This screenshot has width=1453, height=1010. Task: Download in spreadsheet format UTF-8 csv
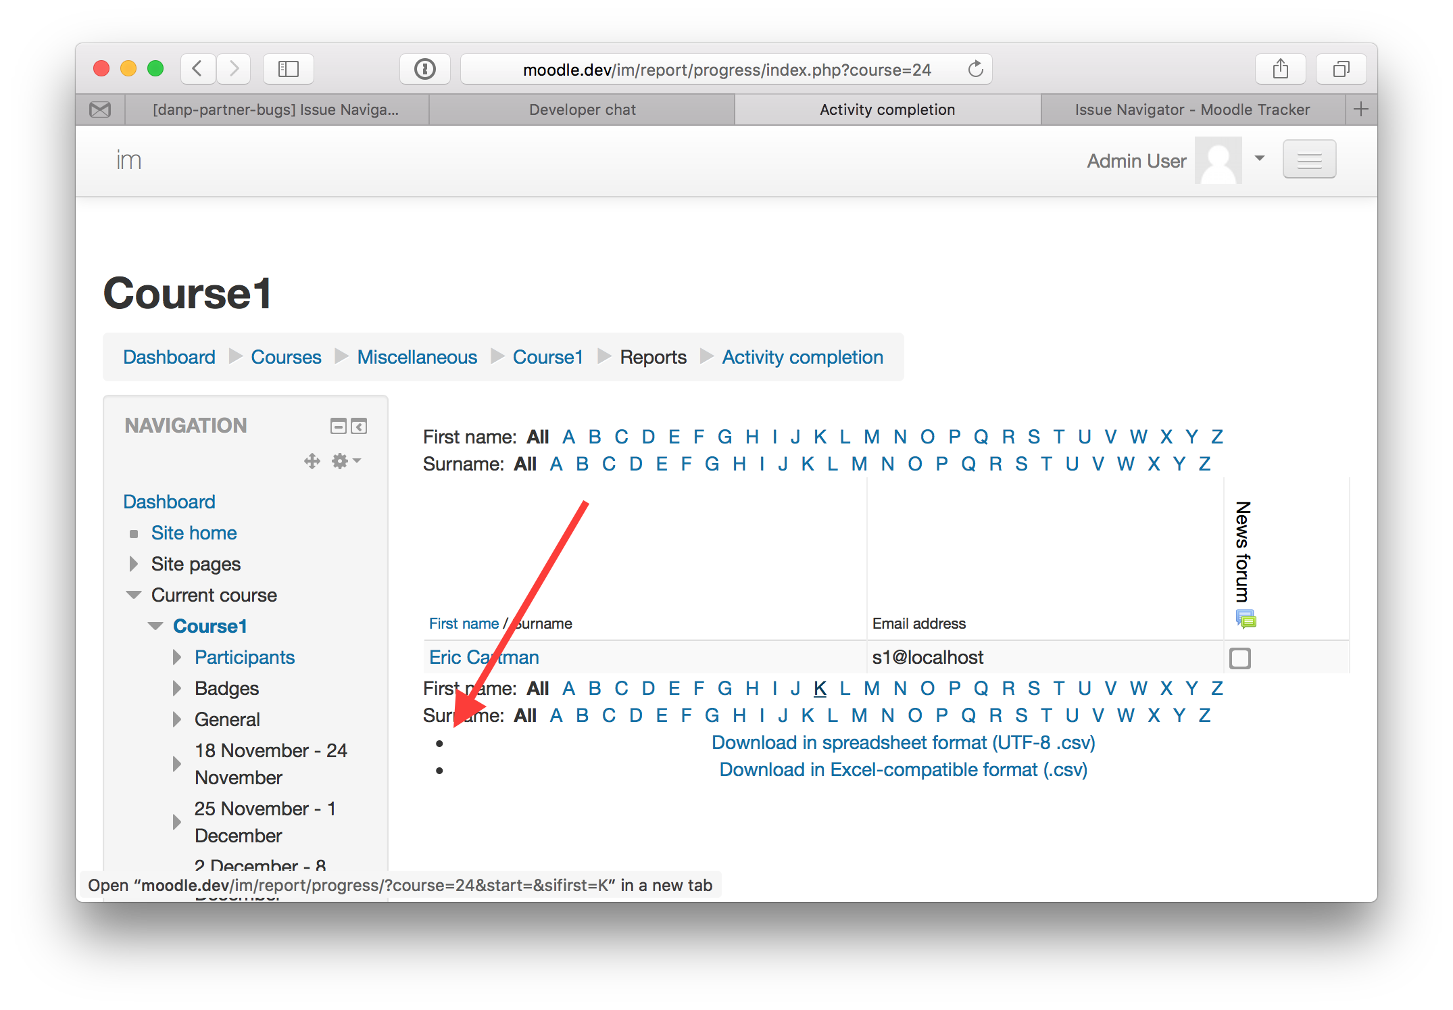pos(904,742)
